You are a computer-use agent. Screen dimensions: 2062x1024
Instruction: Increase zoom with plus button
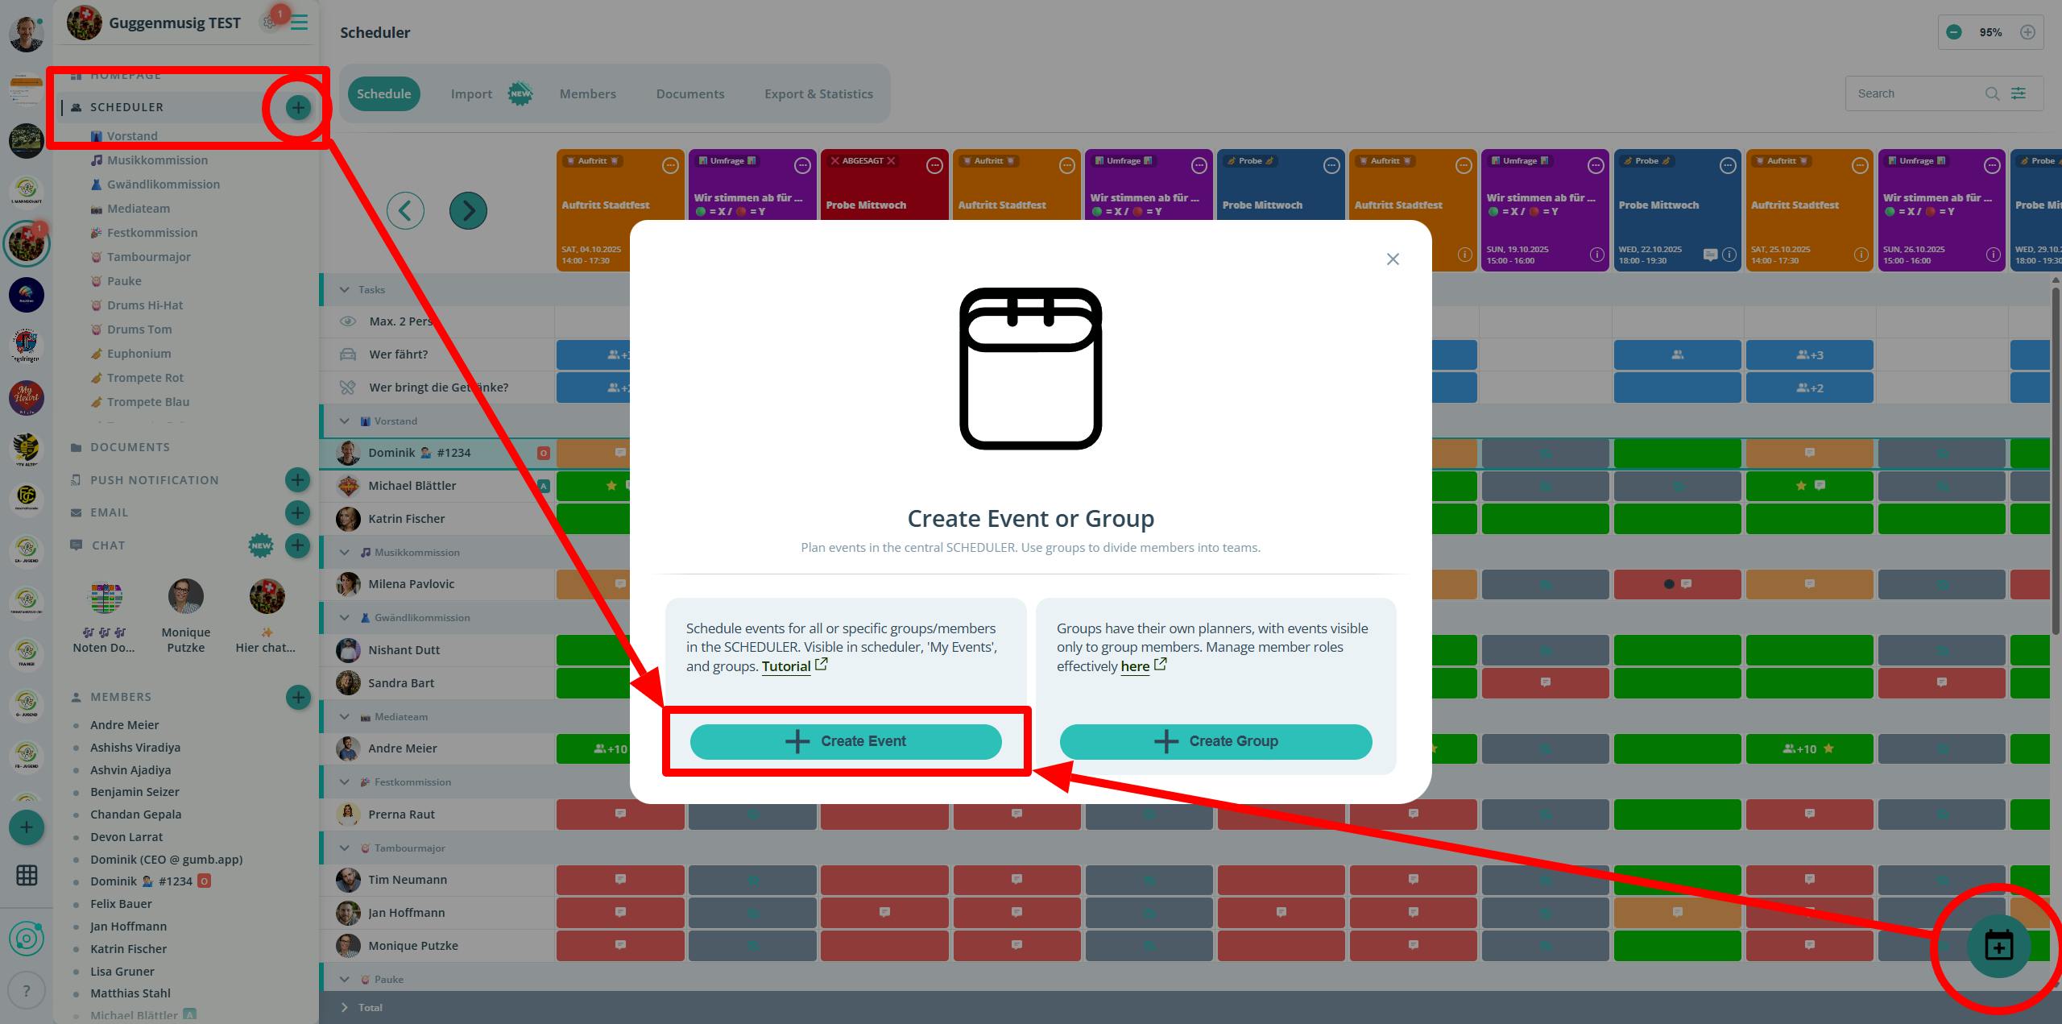(x=2028, y=32)
